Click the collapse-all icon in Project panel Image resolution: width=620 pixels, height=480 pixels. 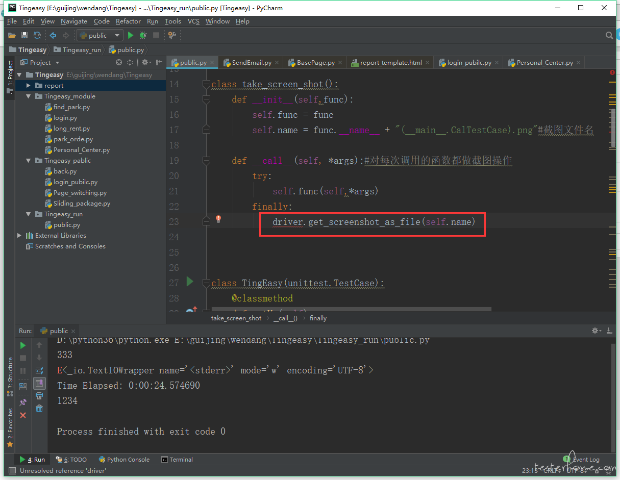coord(130,62)
